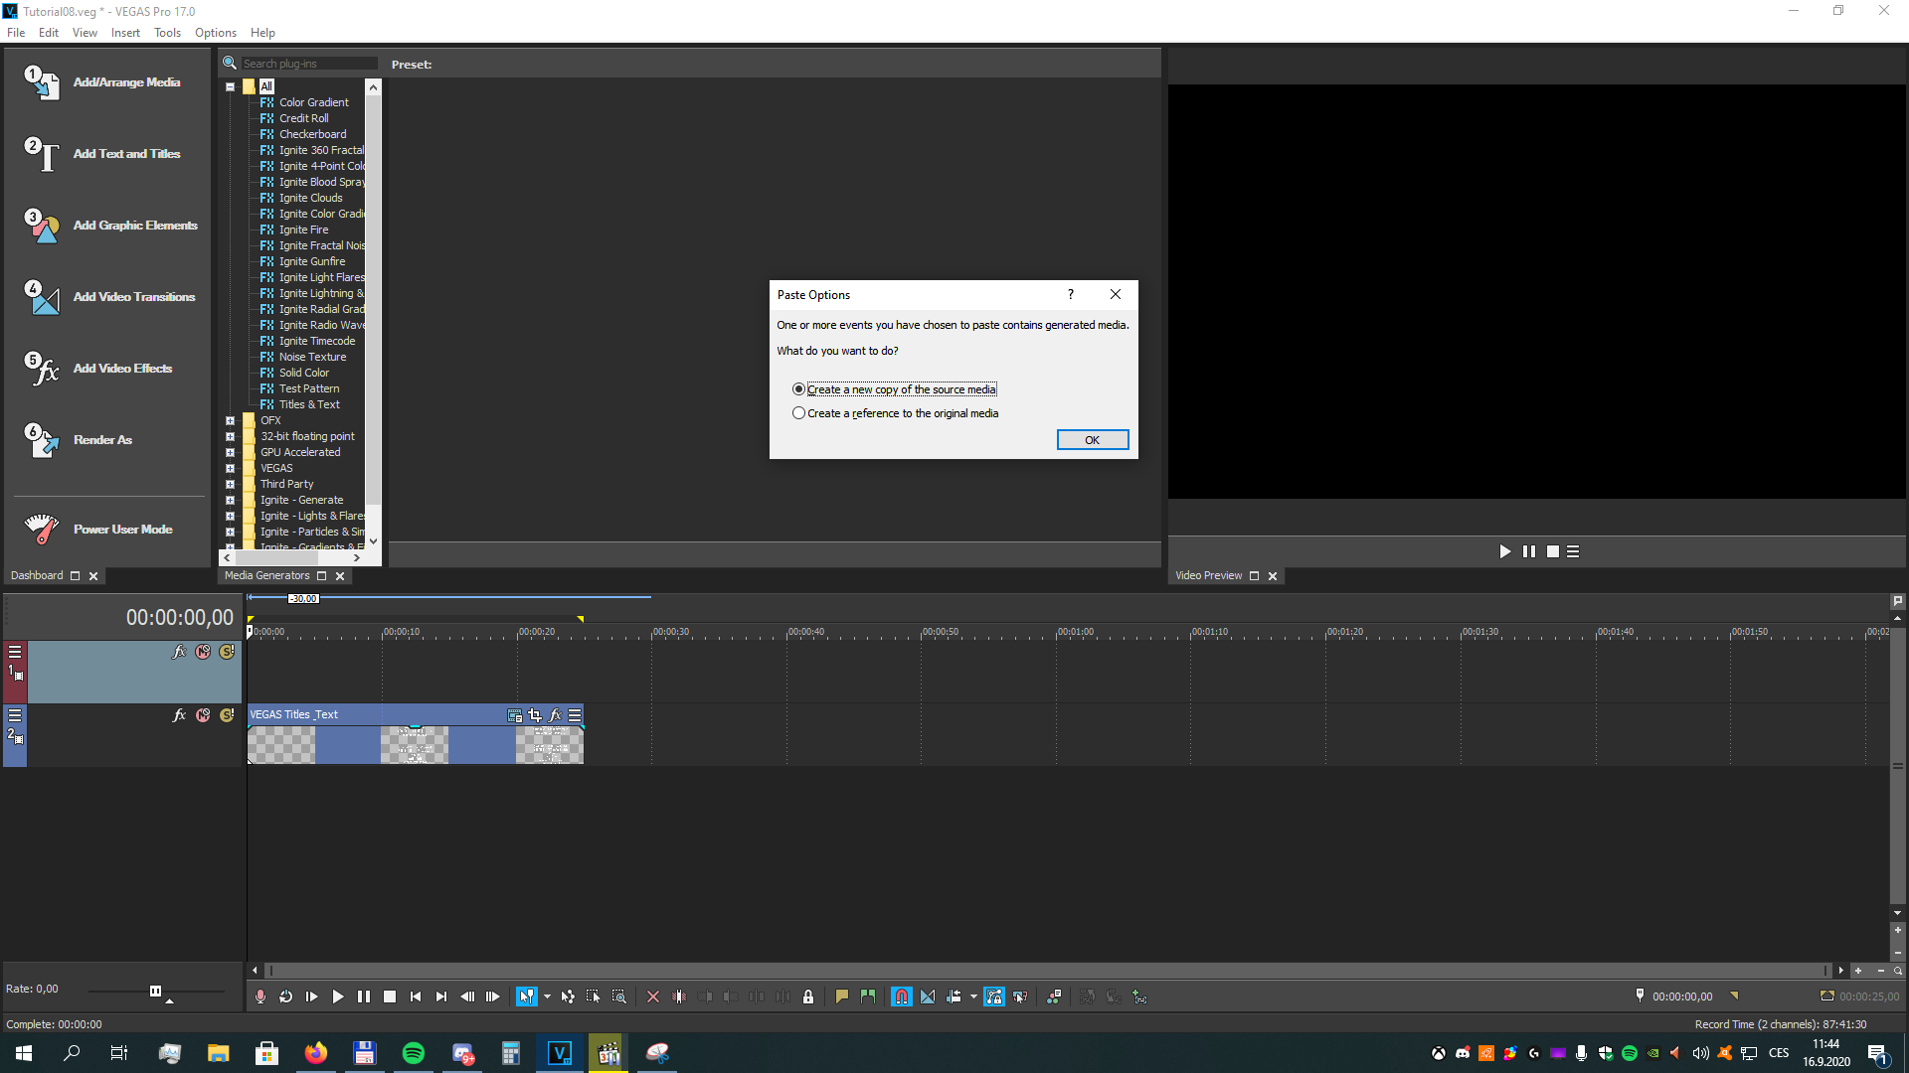Screen dimensions: 1909x1073
Task: Click the Event FX icon on the titles event
Action: (555, 715)
